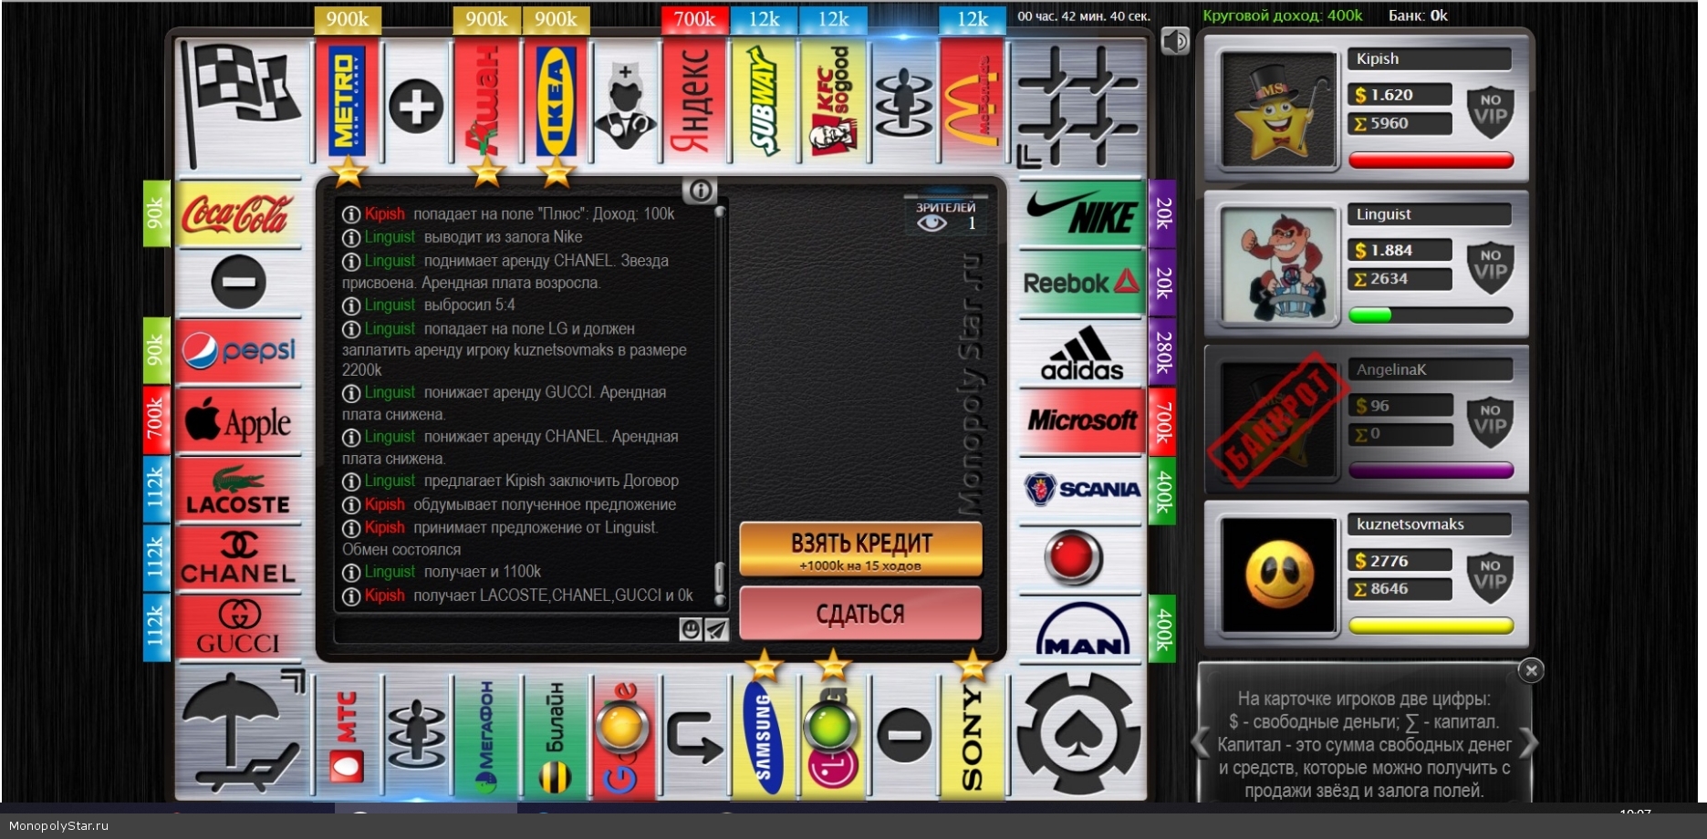Click the U-turn arrow cell
This screenshot has width=1707, height=839.
click(x=694, y=737)
